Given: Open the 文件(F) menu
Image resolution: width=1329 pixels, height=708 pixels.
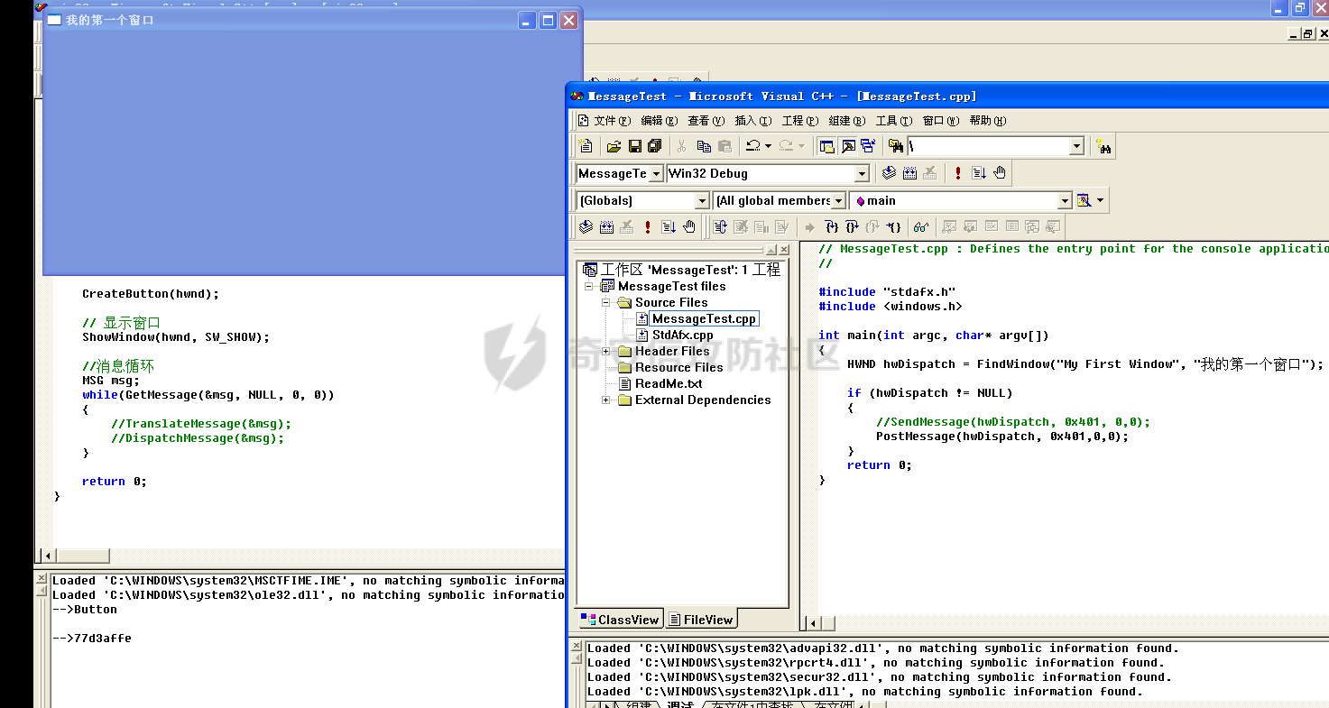Looking at the screenshot, I should (x=611, y=121).
